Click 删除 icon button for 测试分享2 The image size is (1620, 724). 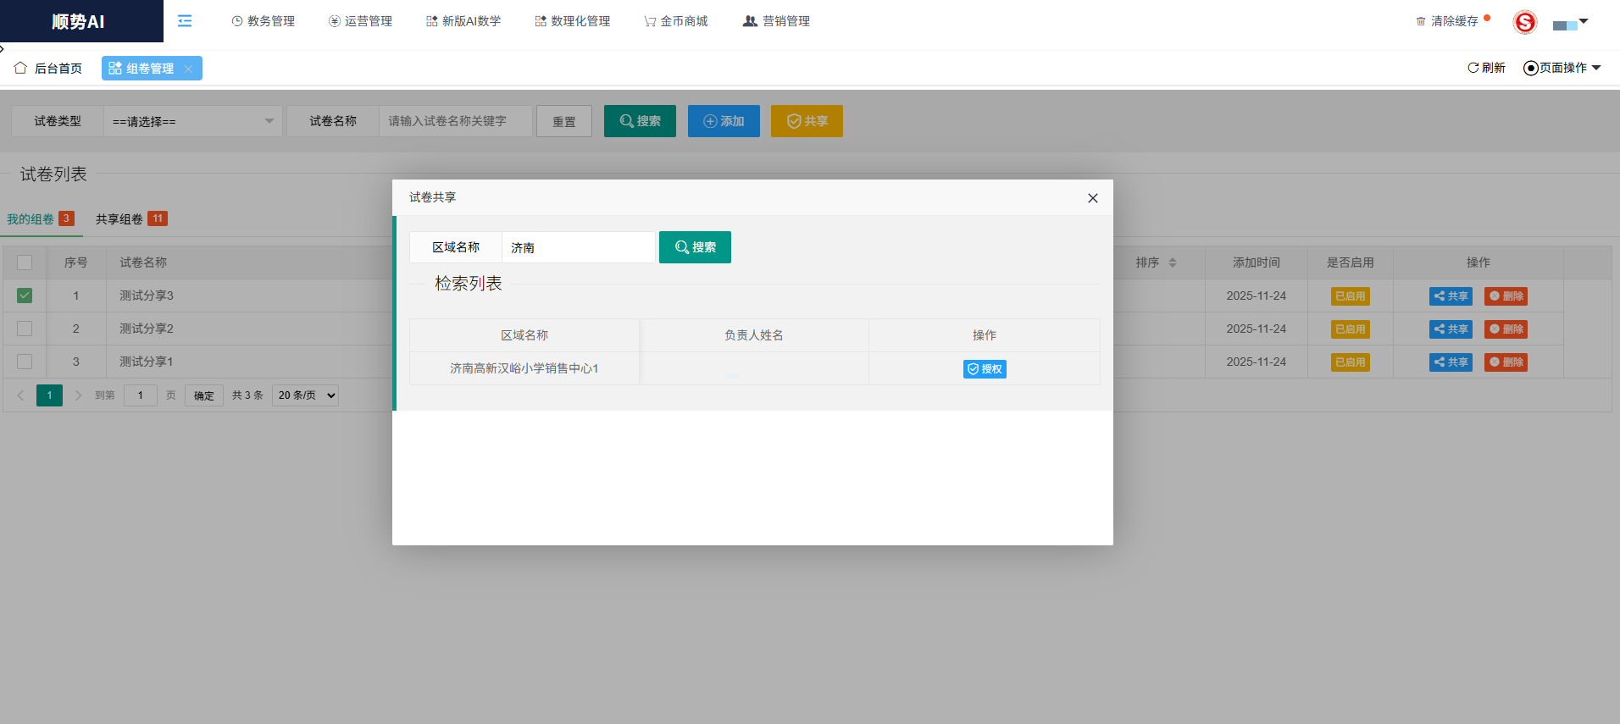pyautogui.click(x=1506, y=329)
